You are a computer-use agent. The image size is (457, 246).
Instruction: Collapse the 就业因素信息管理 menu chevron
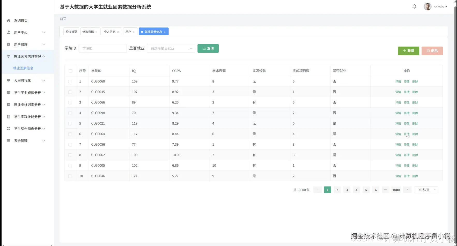click(x=44, y=56)
